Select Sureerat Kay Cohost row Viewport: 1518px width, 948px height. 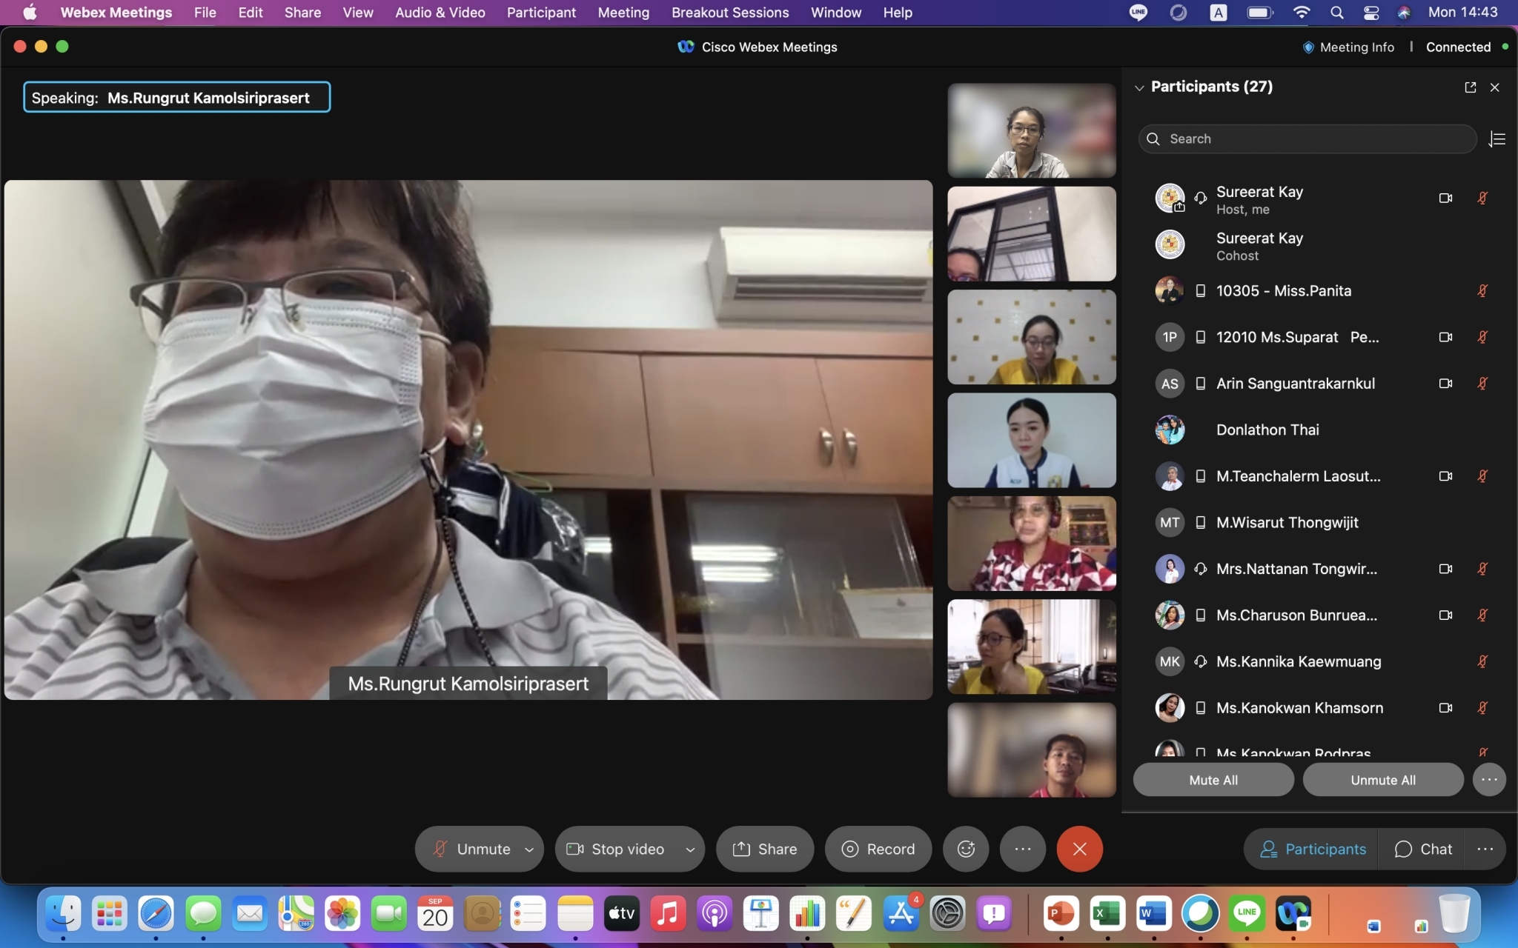1319,246
